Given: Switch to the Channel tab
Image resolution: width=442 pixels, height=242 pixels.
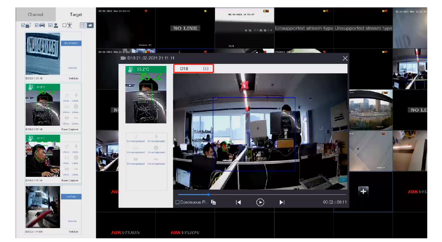Looking at the screenshot, I should tap(35, 15).
